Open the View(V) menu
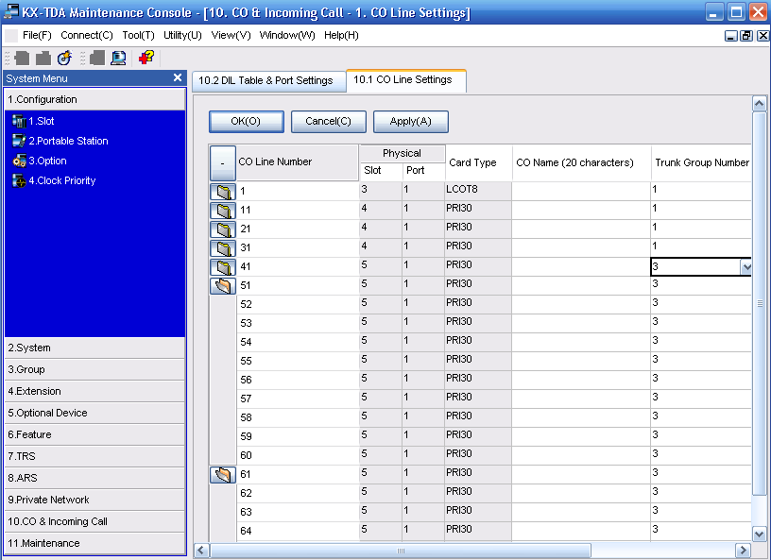The height and width of the screenshot is (560, 771). (x=231, y=35)
